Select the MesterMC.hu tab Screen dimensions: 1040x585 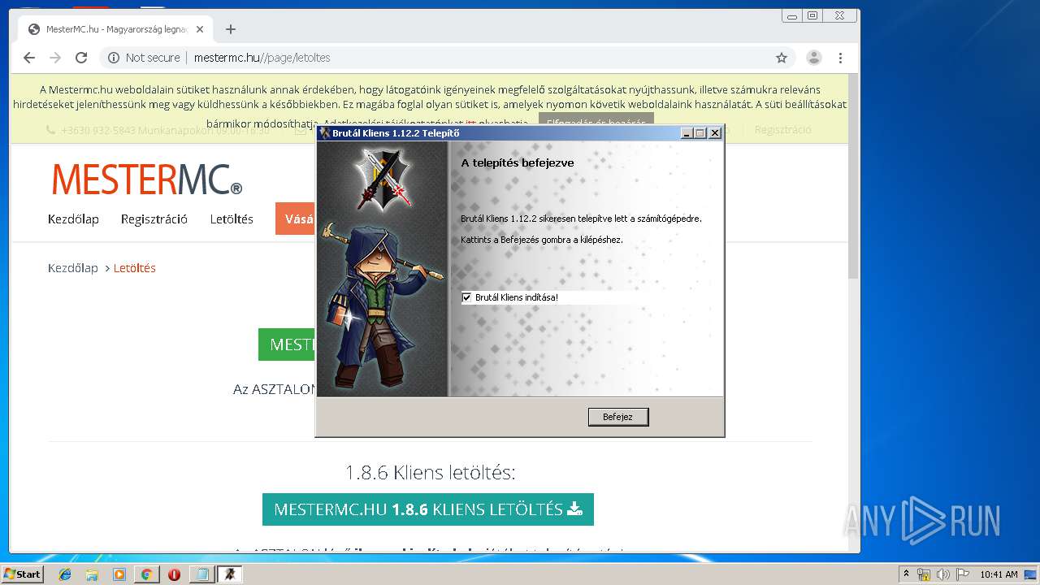[115, 29]
